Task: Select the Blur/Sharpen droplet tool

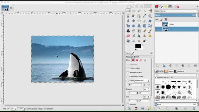Action: [x=133, y=41]
